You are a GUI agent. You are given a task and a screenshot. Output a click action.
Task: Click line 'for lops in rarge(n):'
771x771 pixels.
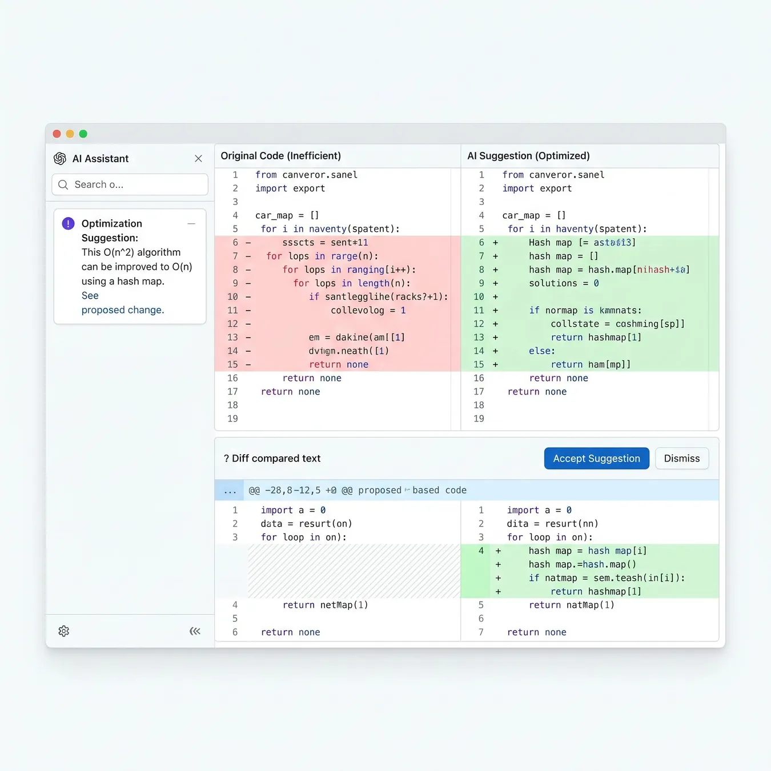[x=322, y=256]
